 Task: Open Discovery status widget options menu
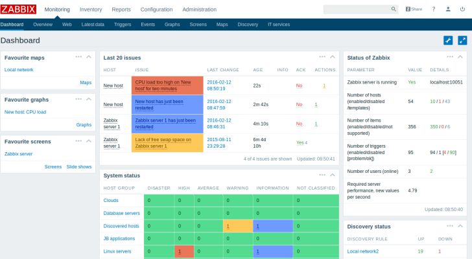pyautogui.click(x=450, y=226)
